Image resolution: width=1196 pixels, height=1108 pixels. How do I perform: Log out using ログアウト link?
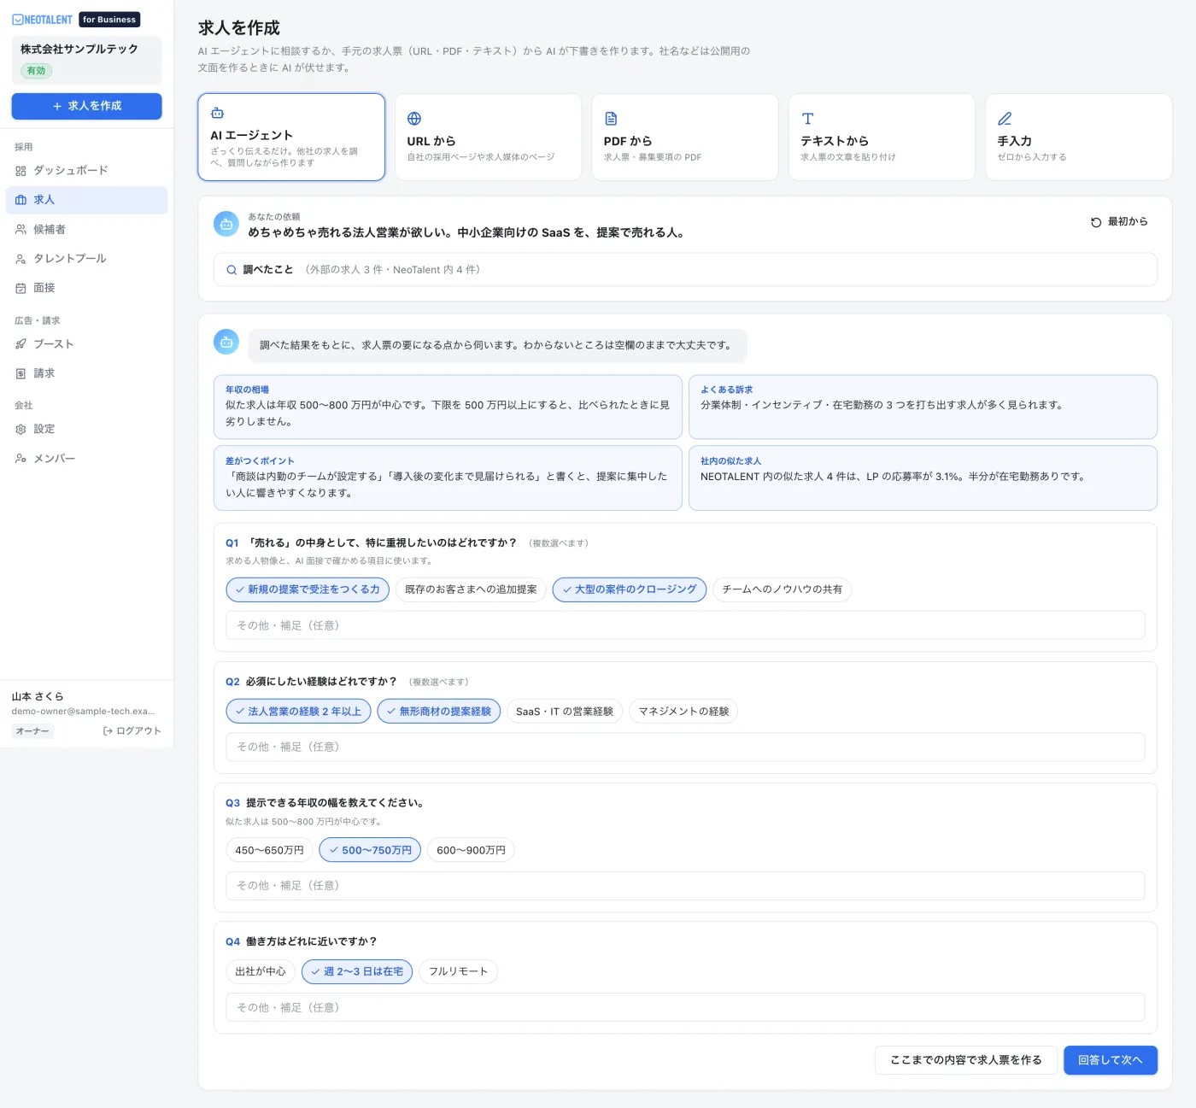132,731
